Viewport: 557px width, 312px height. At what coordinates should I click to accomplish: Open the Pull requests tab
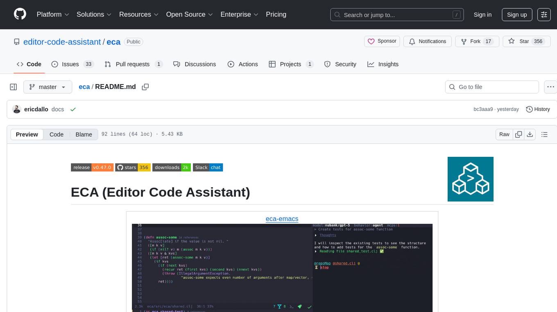click(x=134, y=64)
